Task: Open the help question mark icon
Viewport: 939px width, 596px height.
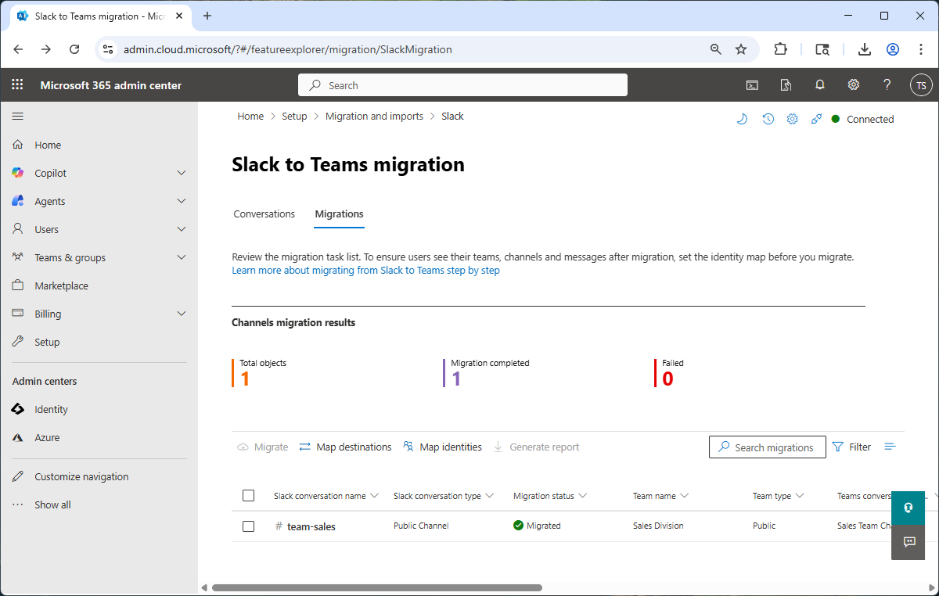Action: [x=887, y=84]
